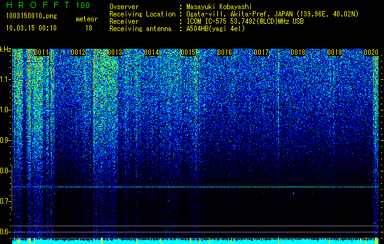Click the date stamp 10.03.15 00:10

coord(31,28)
